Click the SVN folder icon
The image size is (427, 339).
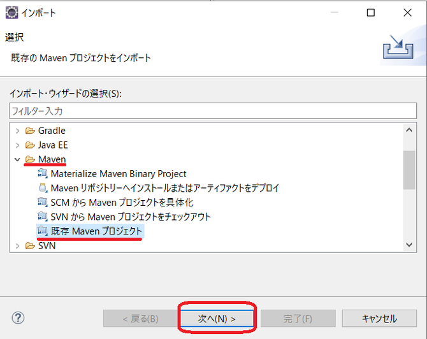point(30,246)
